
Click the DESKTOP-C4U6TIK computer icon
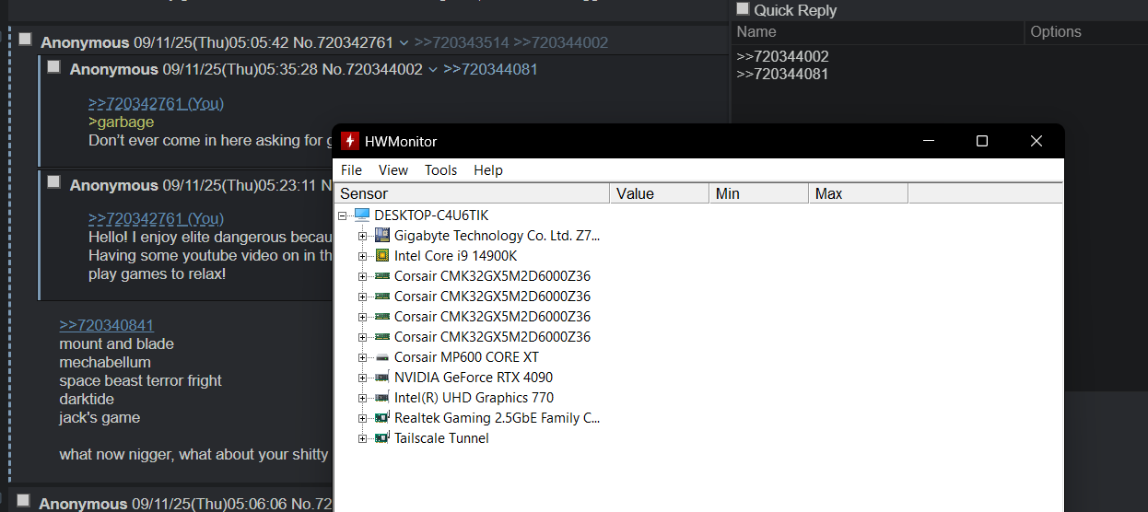coord(362,215)
